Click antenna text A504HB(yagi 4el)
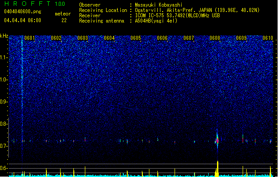Screen dimensions: 278x177 click(x=156, y=21)
